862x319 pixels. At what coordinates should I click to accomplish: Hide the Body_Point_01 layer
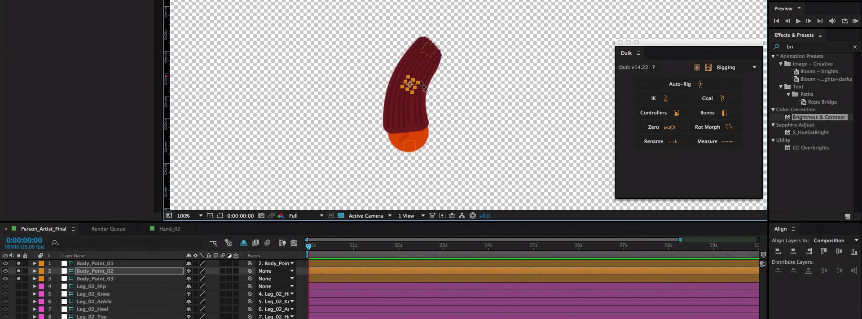(x=5, y=263)
